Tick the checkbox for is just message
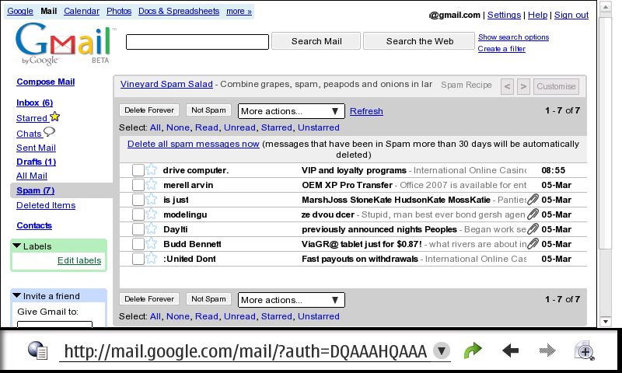The height and width of the screenshot is (373, 622). pos(138,200)
